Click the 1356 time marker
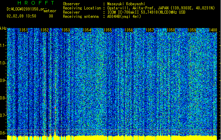Viewport: 221px width, 140px height. [x=129, y=30]
